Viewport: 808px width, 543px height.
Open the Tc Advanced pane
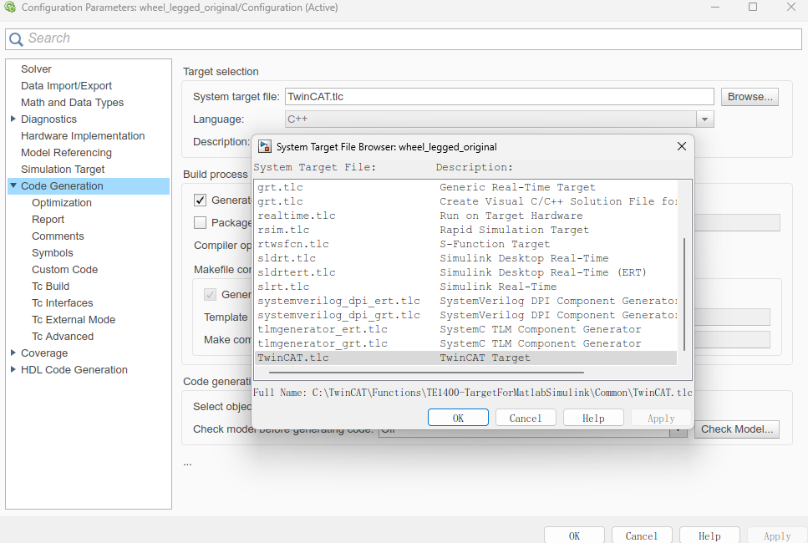[x=63, y=337]
